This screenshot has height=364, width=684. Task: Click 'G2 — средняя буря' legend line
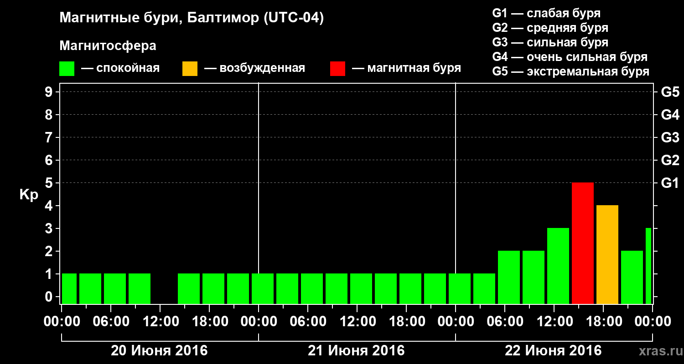point(550,28)
